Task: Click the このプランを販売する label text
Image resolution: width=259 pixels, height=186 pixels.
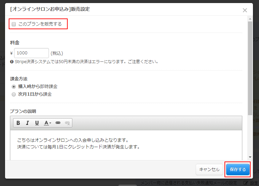Action: [40, 24]
